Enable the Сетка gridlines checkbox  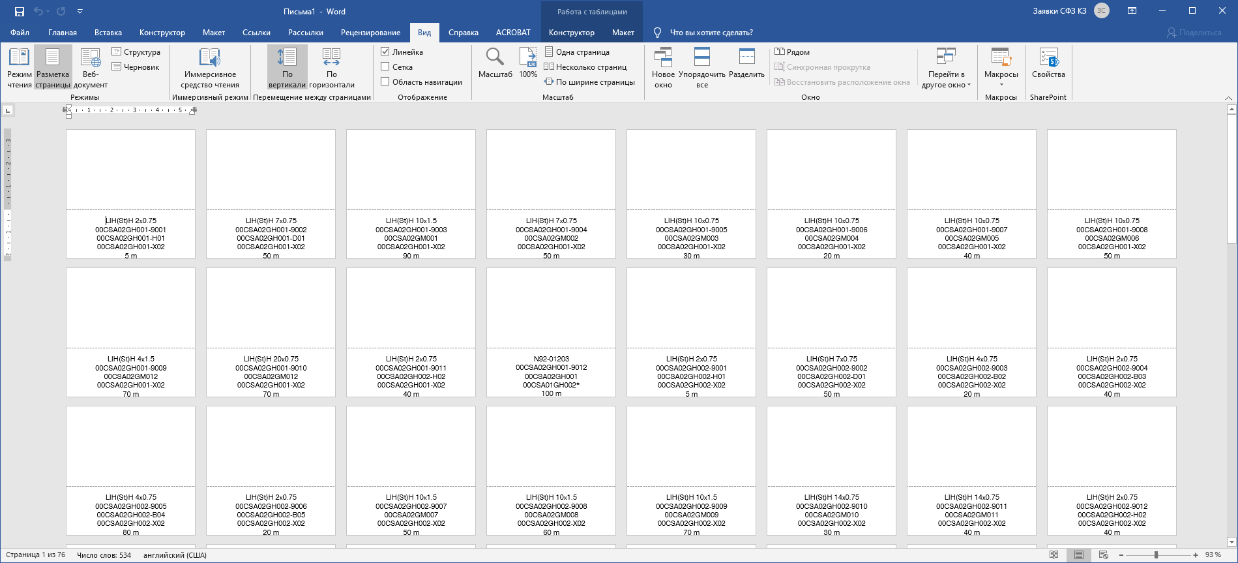pos(385,67)
